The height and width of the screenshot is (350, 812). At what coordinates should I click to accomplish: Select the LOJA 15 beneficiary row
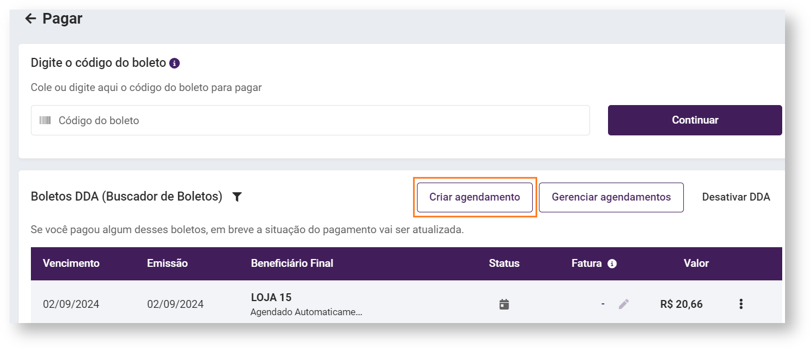[x=271, y=298]
